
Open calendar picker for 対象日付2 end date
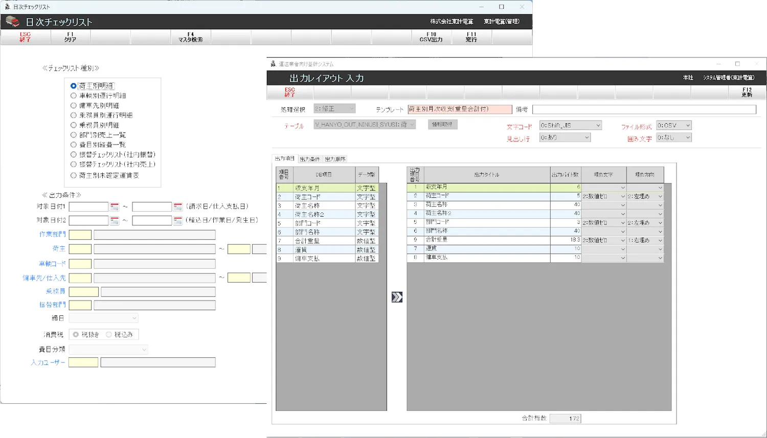tap(177, 221)
